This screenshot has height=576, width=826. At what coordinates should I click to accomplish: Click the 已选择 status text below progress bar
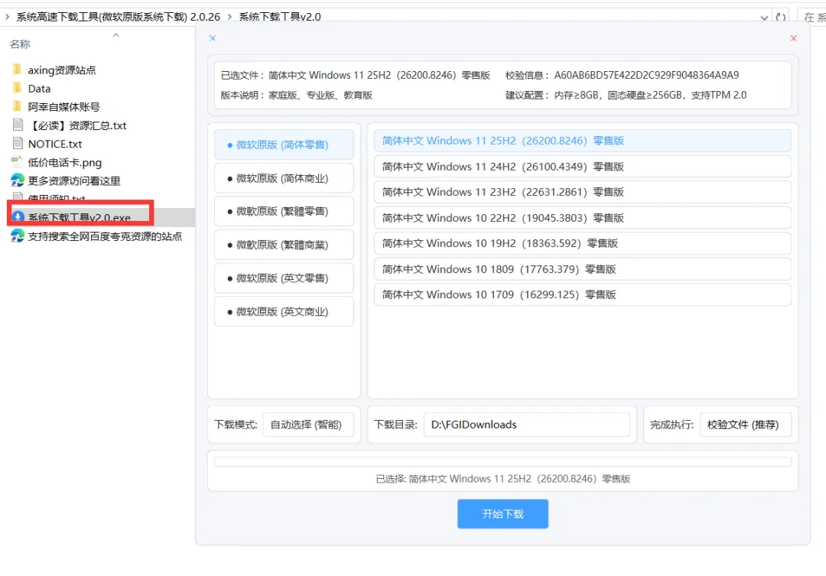(502, 479)
